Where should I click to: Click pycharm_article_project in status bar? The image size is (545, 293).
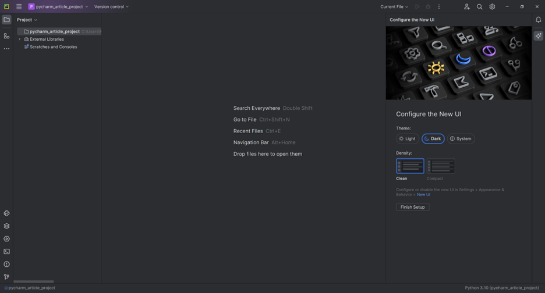[x=30, y=288]
